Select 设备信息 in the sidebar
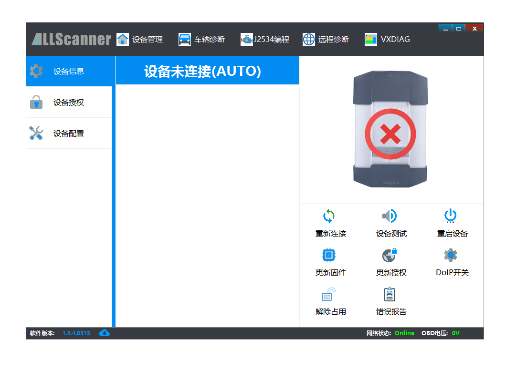This screenshot has height=381, width=527. (x=69, y=71)
